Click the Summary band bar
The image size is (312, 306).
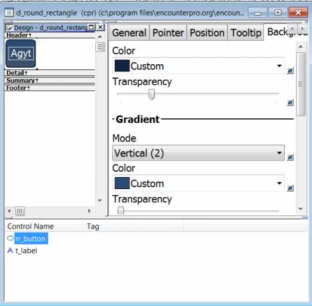tap(50, 80)
